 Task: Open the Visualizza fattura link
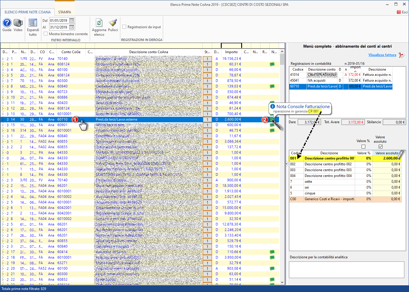tap(382, 55)
